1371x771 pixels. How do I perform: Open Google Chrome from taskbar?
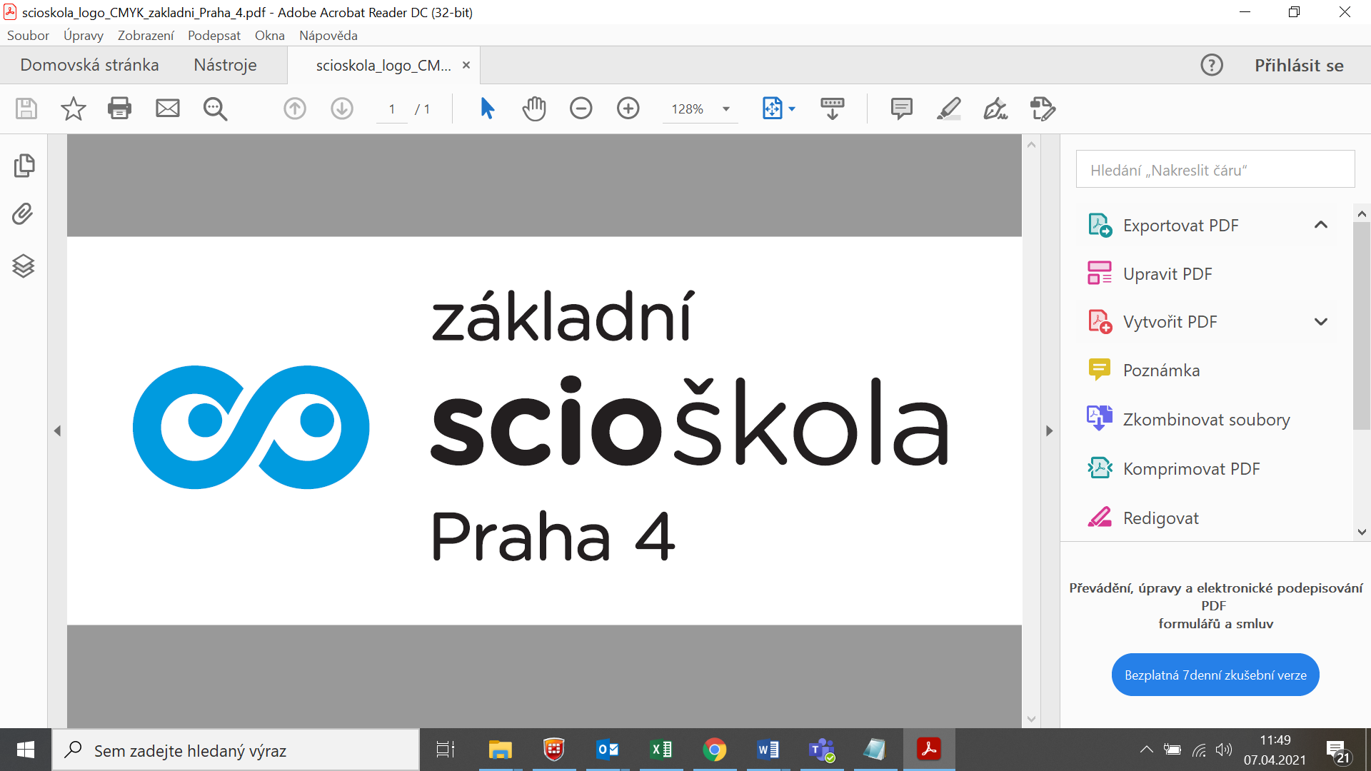[714, 750]
